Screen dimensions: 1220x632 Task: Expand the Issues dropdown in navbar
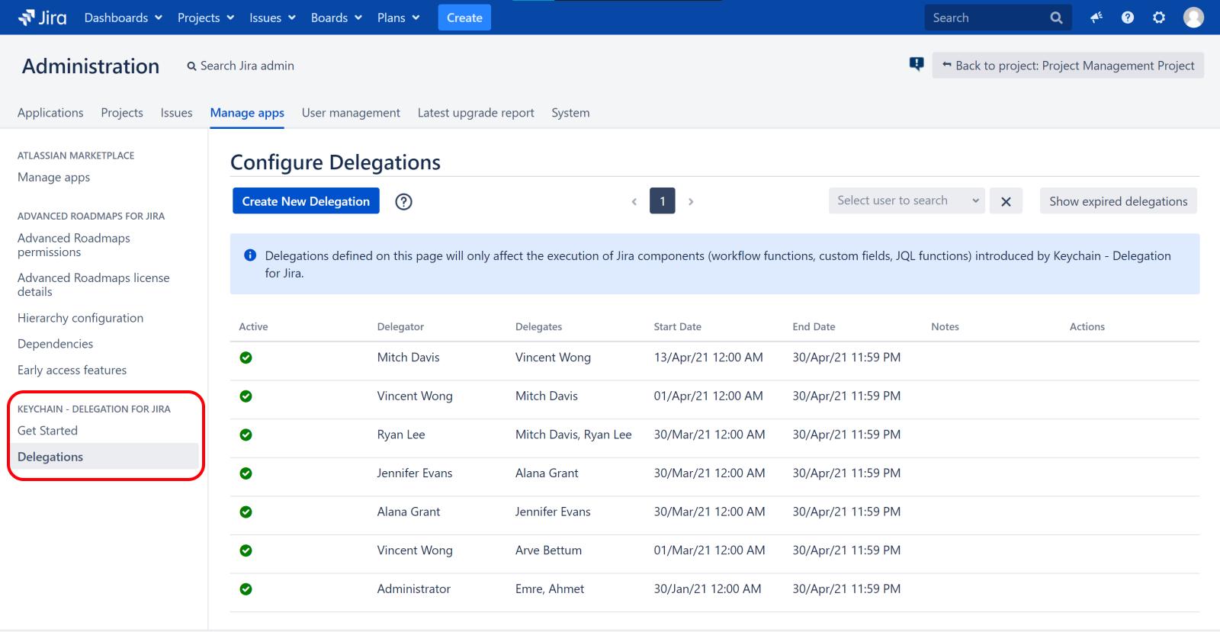point(272,18)
